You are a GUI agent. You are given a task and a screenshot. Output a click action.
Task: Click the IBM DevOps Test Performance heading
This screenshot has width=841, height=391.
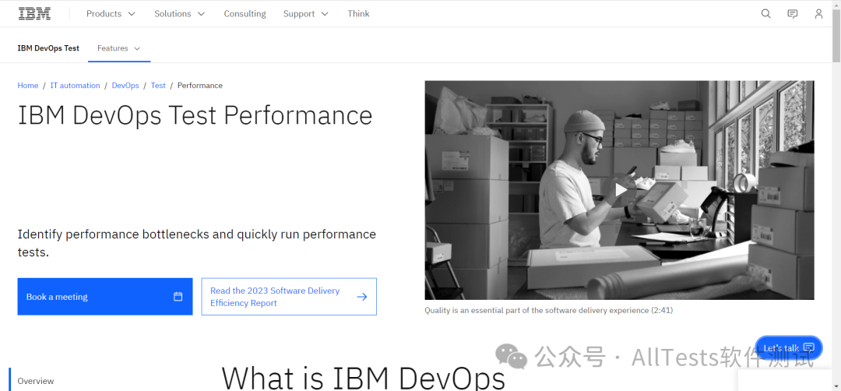click(x=195, y=115)
